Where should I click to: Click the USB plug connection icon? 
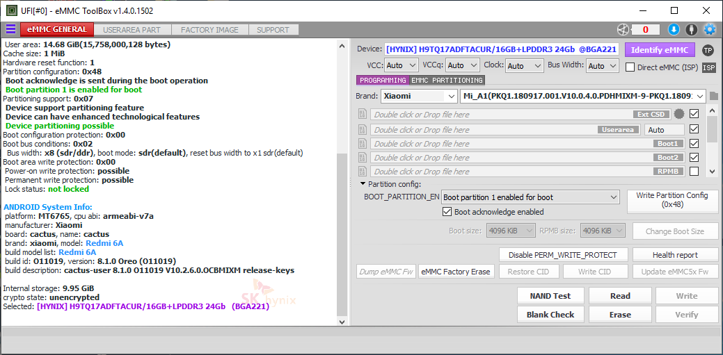(691, 30)
